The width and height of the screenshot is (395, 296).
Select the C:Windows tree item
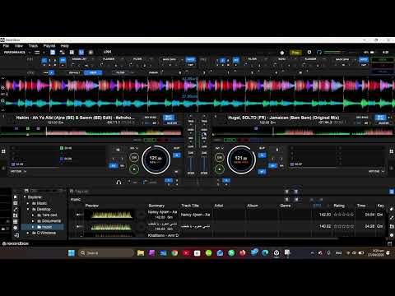pyautogui.click(x=44, y=233)
